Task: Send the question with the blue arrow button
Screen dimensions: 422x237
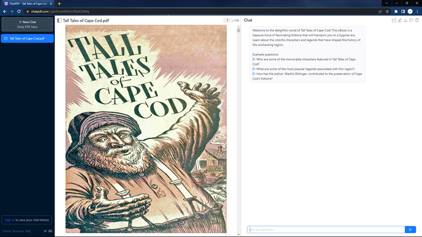Action: [x=411, y=229]
